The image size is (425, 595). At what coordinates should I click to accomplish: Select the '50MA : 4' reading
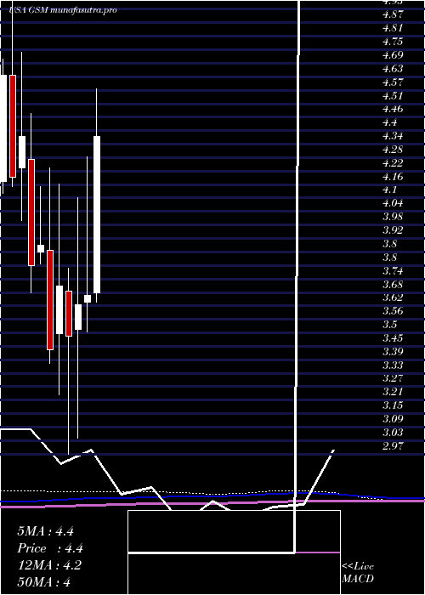44,581
